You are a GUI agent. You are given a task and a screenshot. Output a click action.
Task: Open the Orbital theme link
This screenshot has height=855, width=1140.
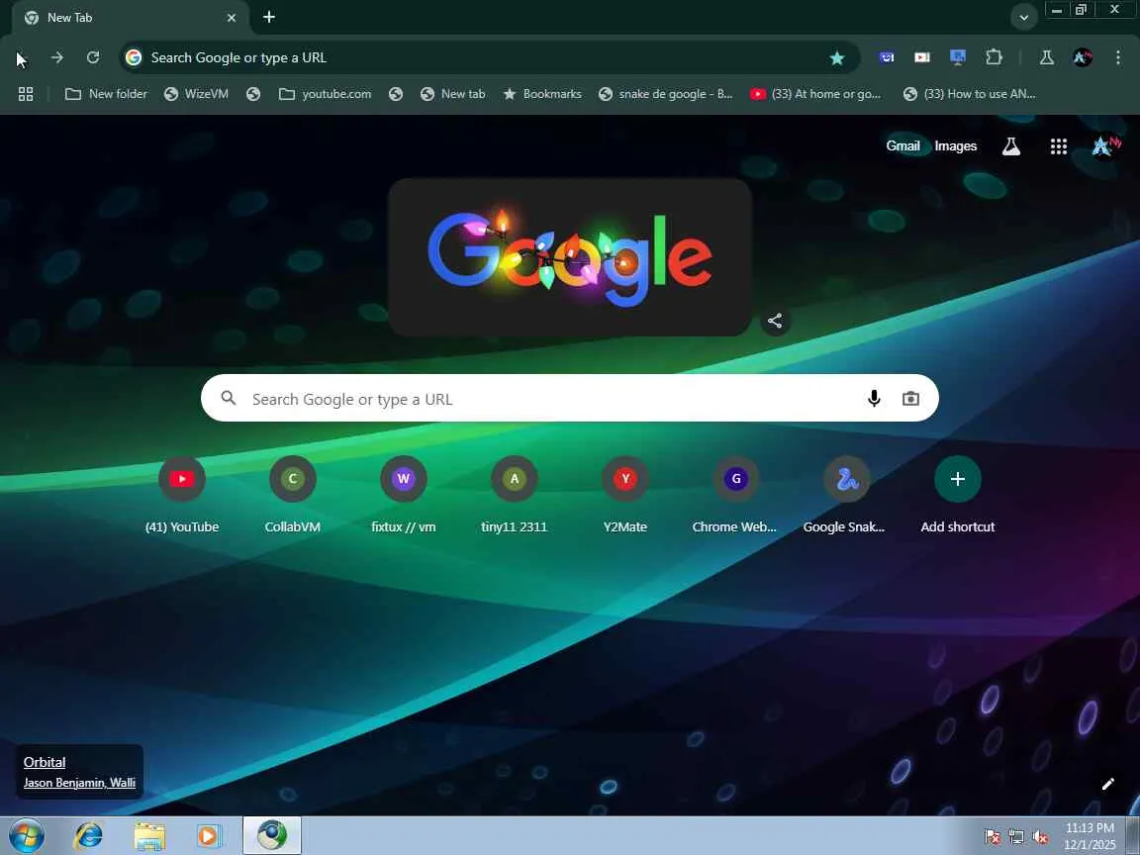(45, 762)
